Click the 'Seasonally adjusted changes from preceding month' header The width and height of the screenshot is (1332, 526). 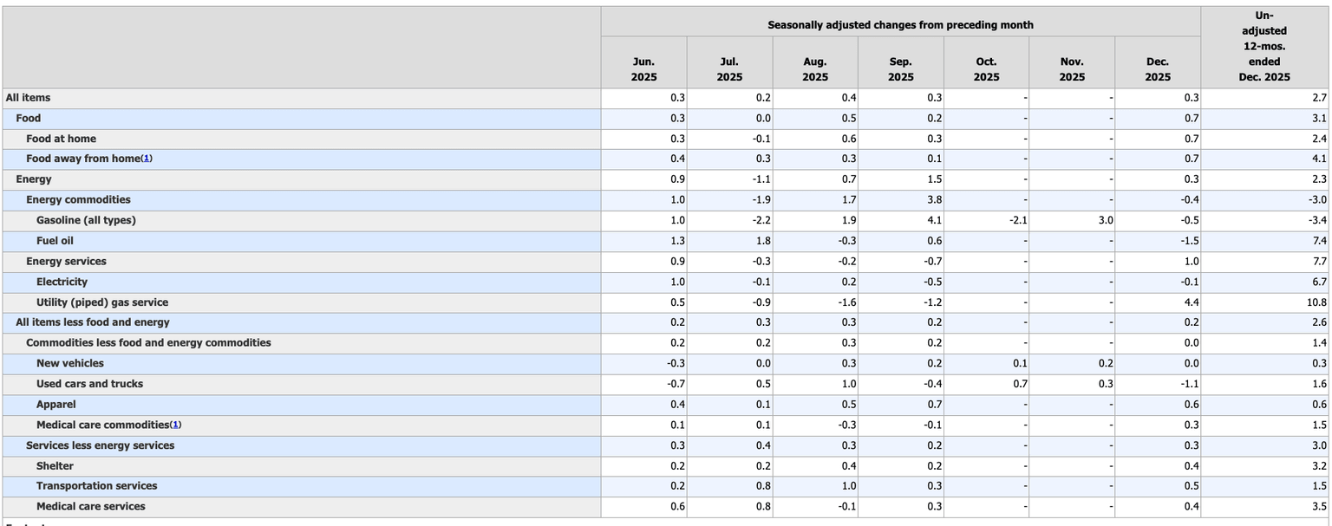coord(900,25)
